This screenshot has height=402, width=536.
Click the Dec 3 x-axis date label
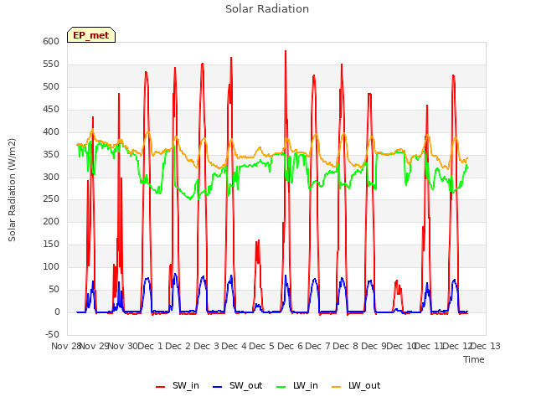[206, 346]
